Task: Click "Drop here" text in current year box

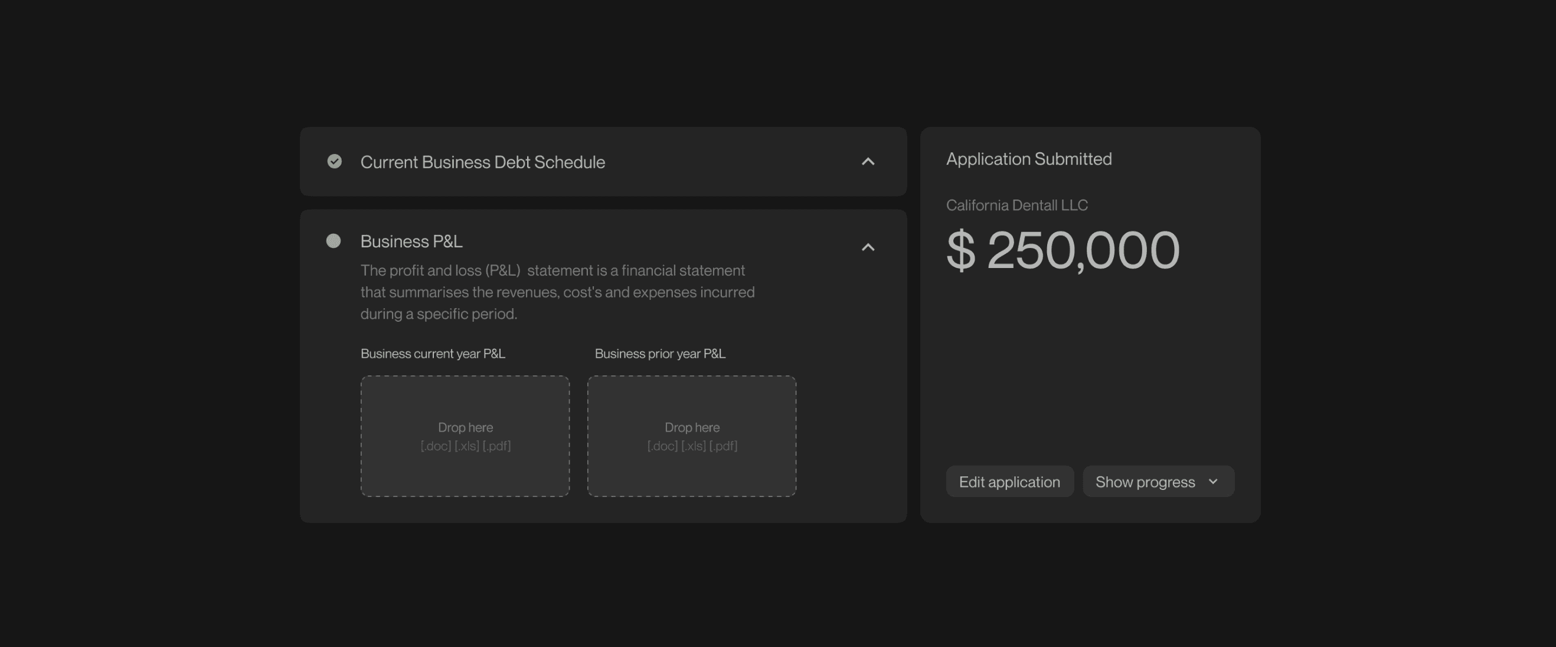Action: point(465,427)
